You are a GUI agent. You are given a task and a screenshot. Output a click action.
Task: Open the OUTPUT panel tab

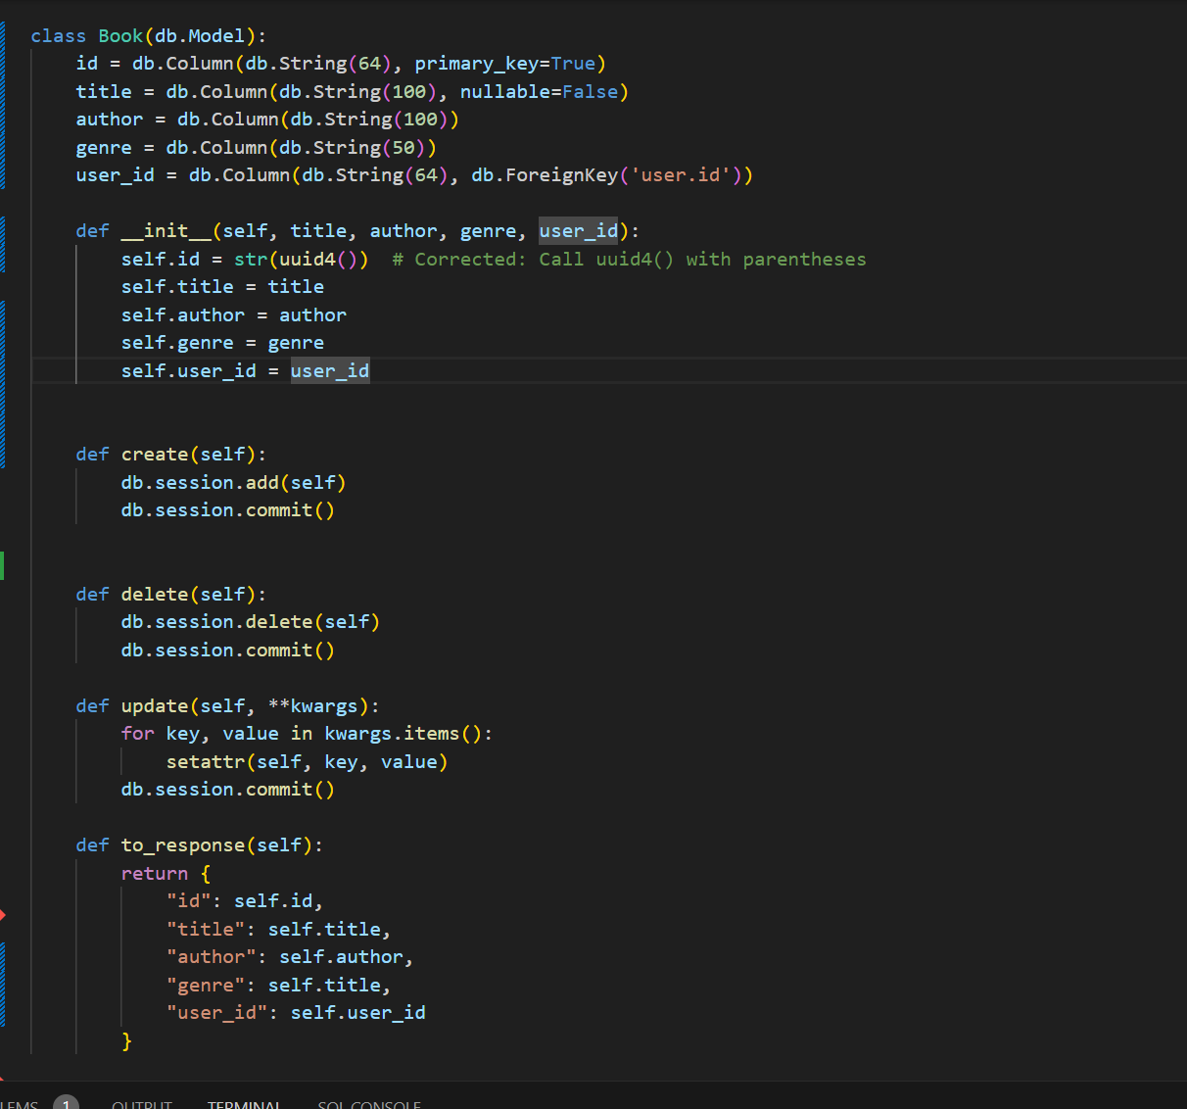pos(141,1104)
